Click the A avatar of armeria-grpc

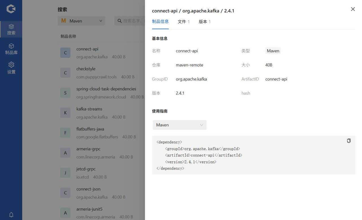coord(65,153)
